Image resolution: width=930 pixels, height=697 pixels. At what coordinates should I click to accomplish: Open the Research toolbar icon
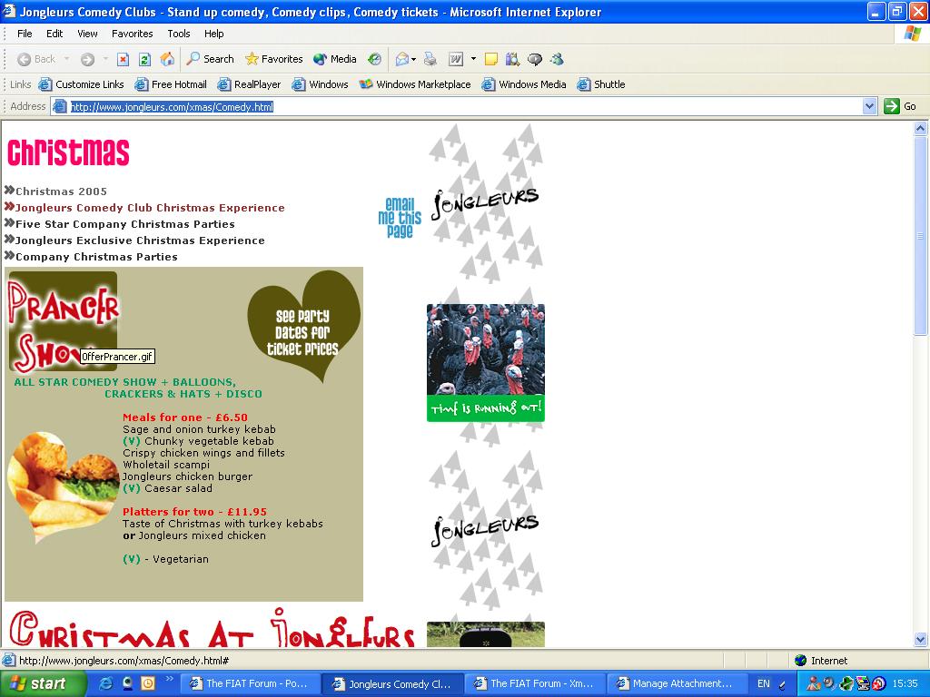tap(512, 59)
